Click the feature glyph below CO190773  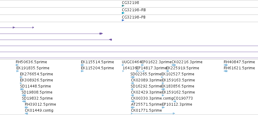175,101
